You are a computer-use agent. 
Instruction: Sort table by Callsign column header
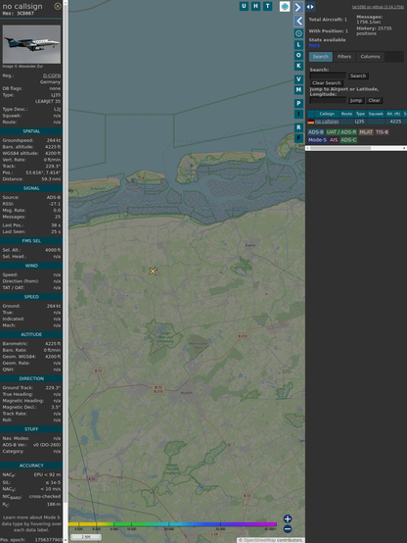click(x=327, y=114)
